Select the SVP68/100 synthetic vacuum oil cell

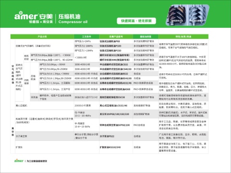coord(116,125)
